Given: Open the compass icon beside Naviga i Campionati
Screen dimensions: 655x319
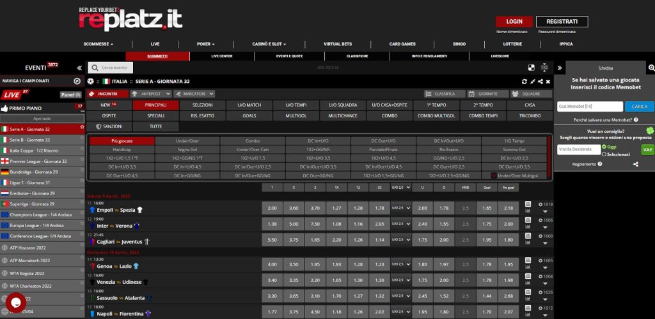Looking at the screenshot, I should (x=77, y=81).
